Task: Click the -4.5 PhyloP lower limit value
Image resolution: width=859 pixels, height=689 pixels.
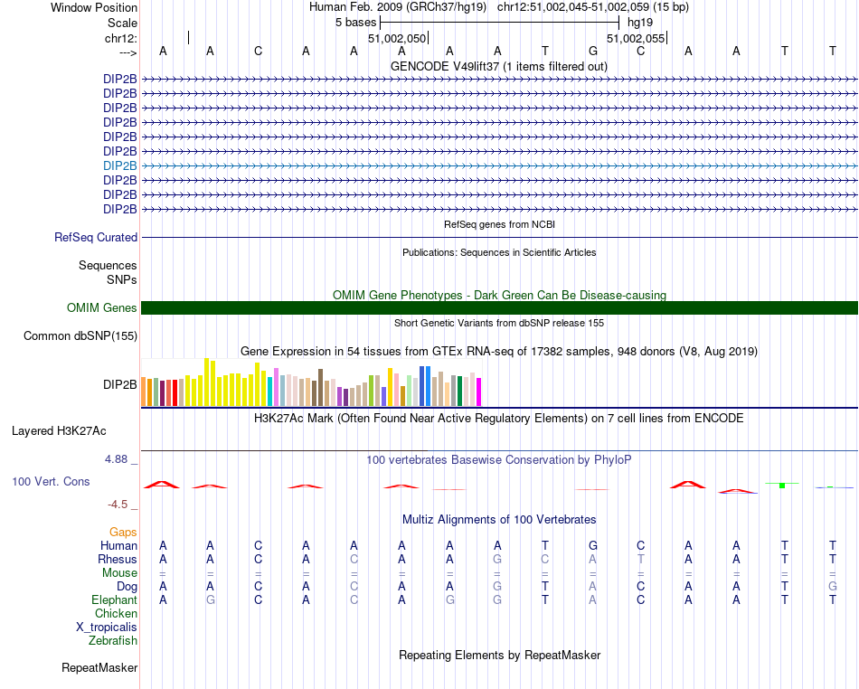Action: click(118, 504)
